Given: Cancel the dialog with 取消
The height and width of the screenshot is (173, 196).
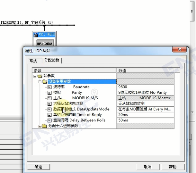Looking at the screenshot, I should tap(148, 167).
